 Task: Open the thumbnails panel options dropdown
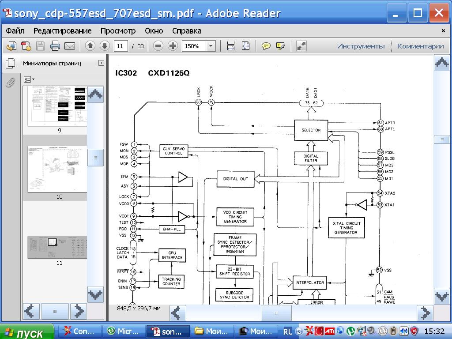[29, 79]
